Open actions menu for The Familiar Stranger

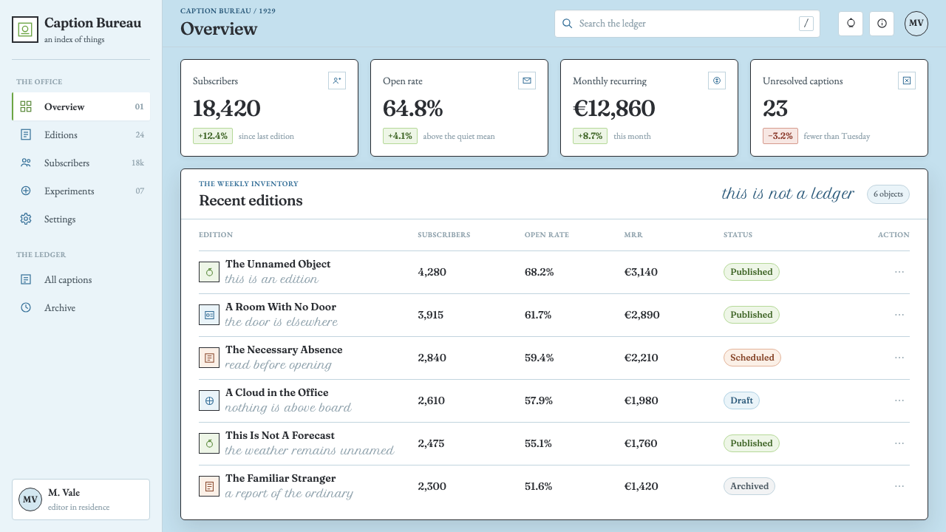899,486
